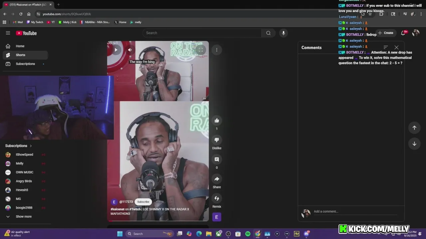This screenshot has width=426, height=239.
Task: Enter fullscreen on the Short
Action: click(x=201, y=50)
